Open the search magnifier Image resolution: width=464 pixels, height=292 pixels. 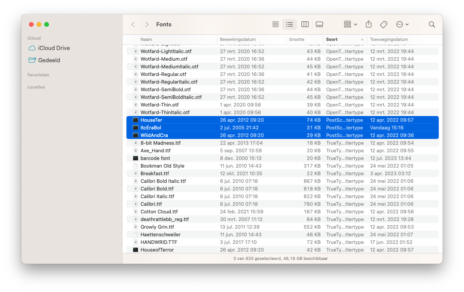coord(432,24)
